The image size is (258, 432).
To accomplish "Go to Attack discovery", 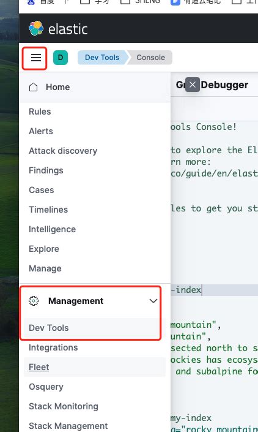I will tap(63, 151).
